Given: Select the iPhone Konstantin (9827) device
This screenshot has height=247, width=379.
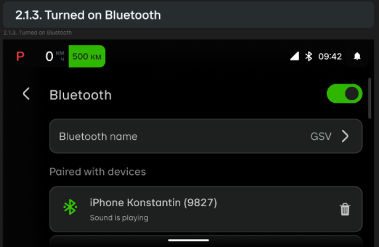Looking at the screenshot, I should tap(206, 209).
